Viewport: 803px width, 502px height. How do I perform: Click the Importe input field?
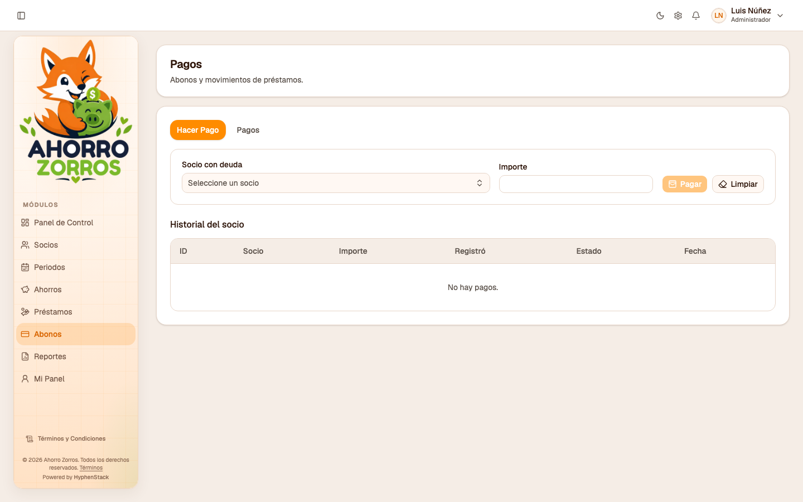click(x=576, y=184)
